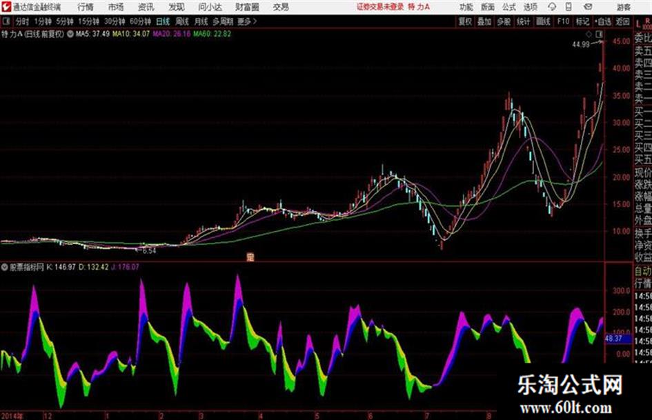This screenshot has width=652, height=420.
Task: Click the red R icon in the right panel
Action: click(647, 20)
